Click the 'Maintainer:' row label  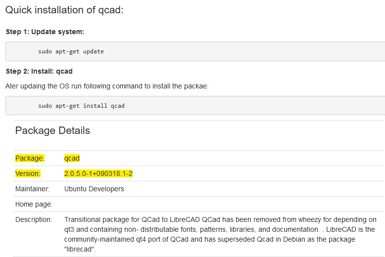point(33,189)
